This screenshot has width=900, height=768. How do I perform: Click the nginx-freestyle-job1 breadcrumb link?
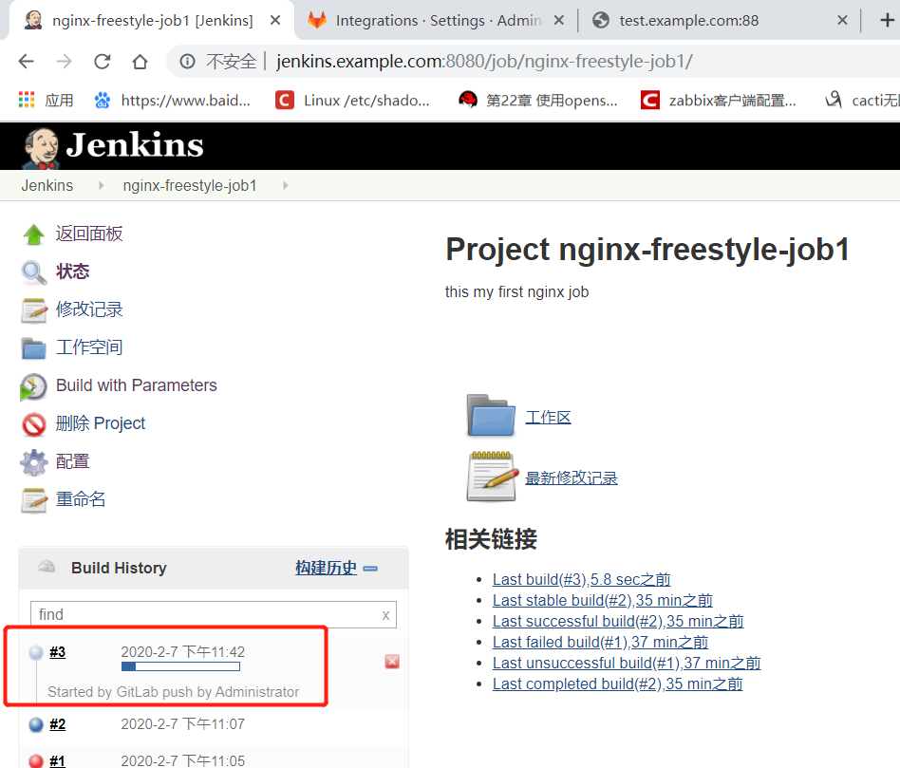point(190,186)
